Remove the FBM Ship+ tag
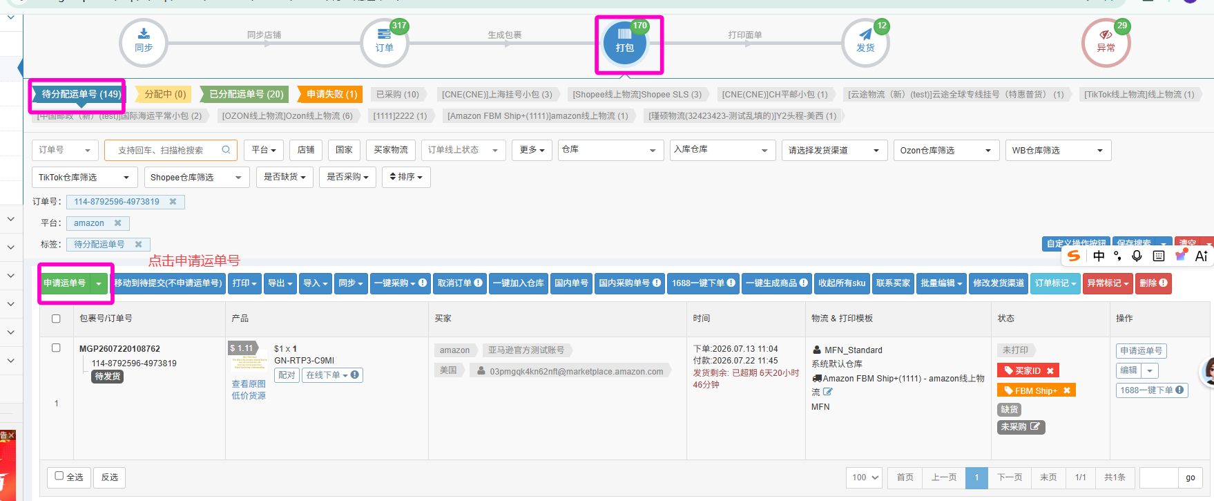The width and height of the screenshot is (1214, 501). (x=1067, y=391)
